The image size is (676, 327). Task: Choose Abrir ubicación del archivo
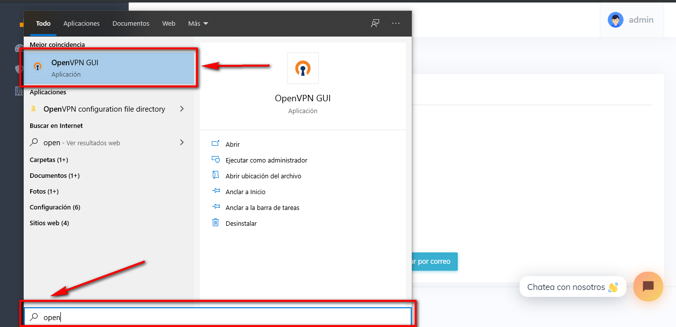point(263,176)
